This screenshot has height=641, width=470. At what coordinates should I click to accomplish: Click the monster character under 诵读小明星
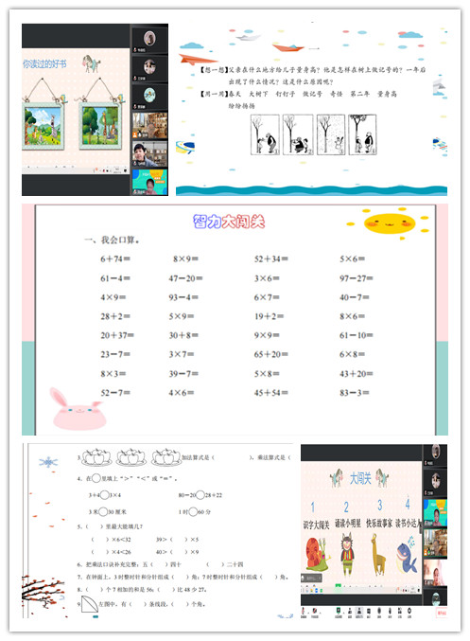[x=347, y=555]
